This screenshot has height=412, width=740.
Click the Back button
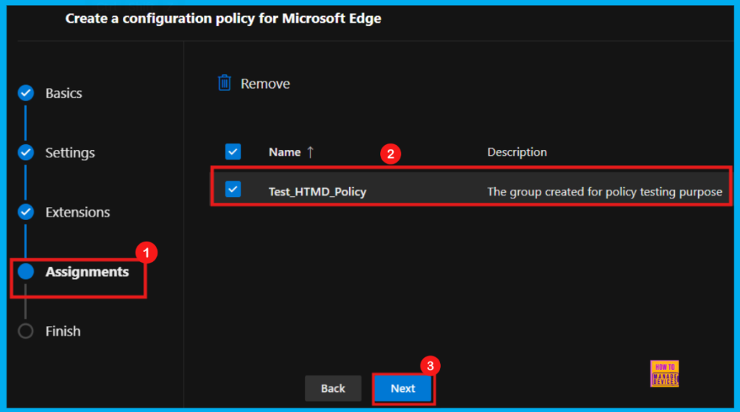pos(333,388)
